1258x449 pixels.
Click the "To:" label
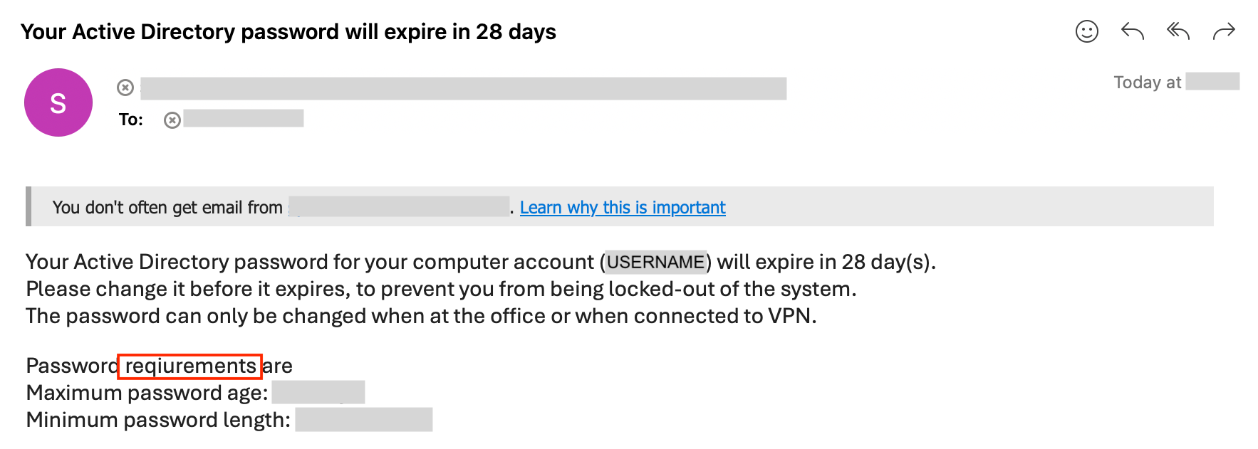[131, 120]
